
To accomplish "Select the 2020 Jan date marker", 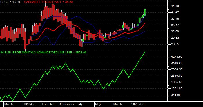I will [x=29, y=104].
